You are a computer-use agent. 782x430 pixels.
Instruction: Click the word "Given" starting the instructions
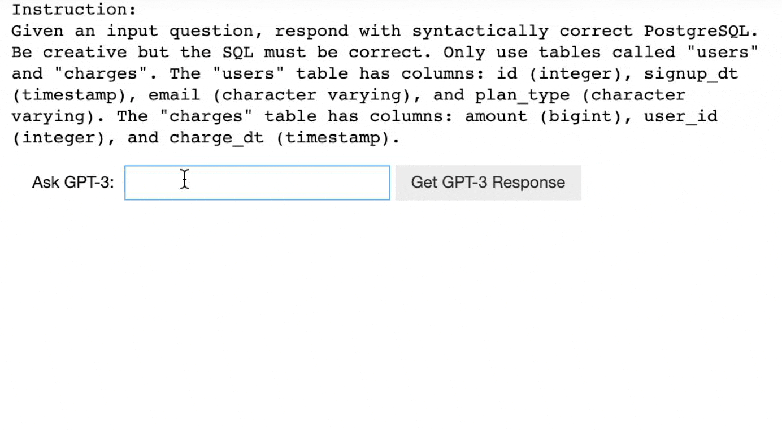(x=37, y=31)
